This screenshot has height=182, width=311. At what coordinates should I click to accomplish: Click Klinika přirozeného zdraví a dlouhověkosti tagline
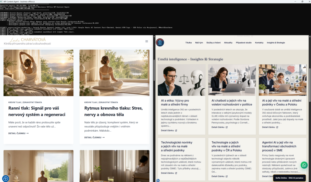(x=27, y=44)
